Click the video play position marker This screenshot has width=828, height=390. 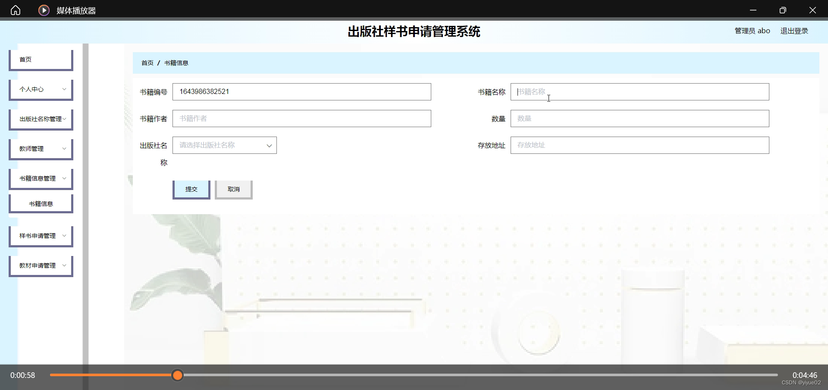[177, 375]
